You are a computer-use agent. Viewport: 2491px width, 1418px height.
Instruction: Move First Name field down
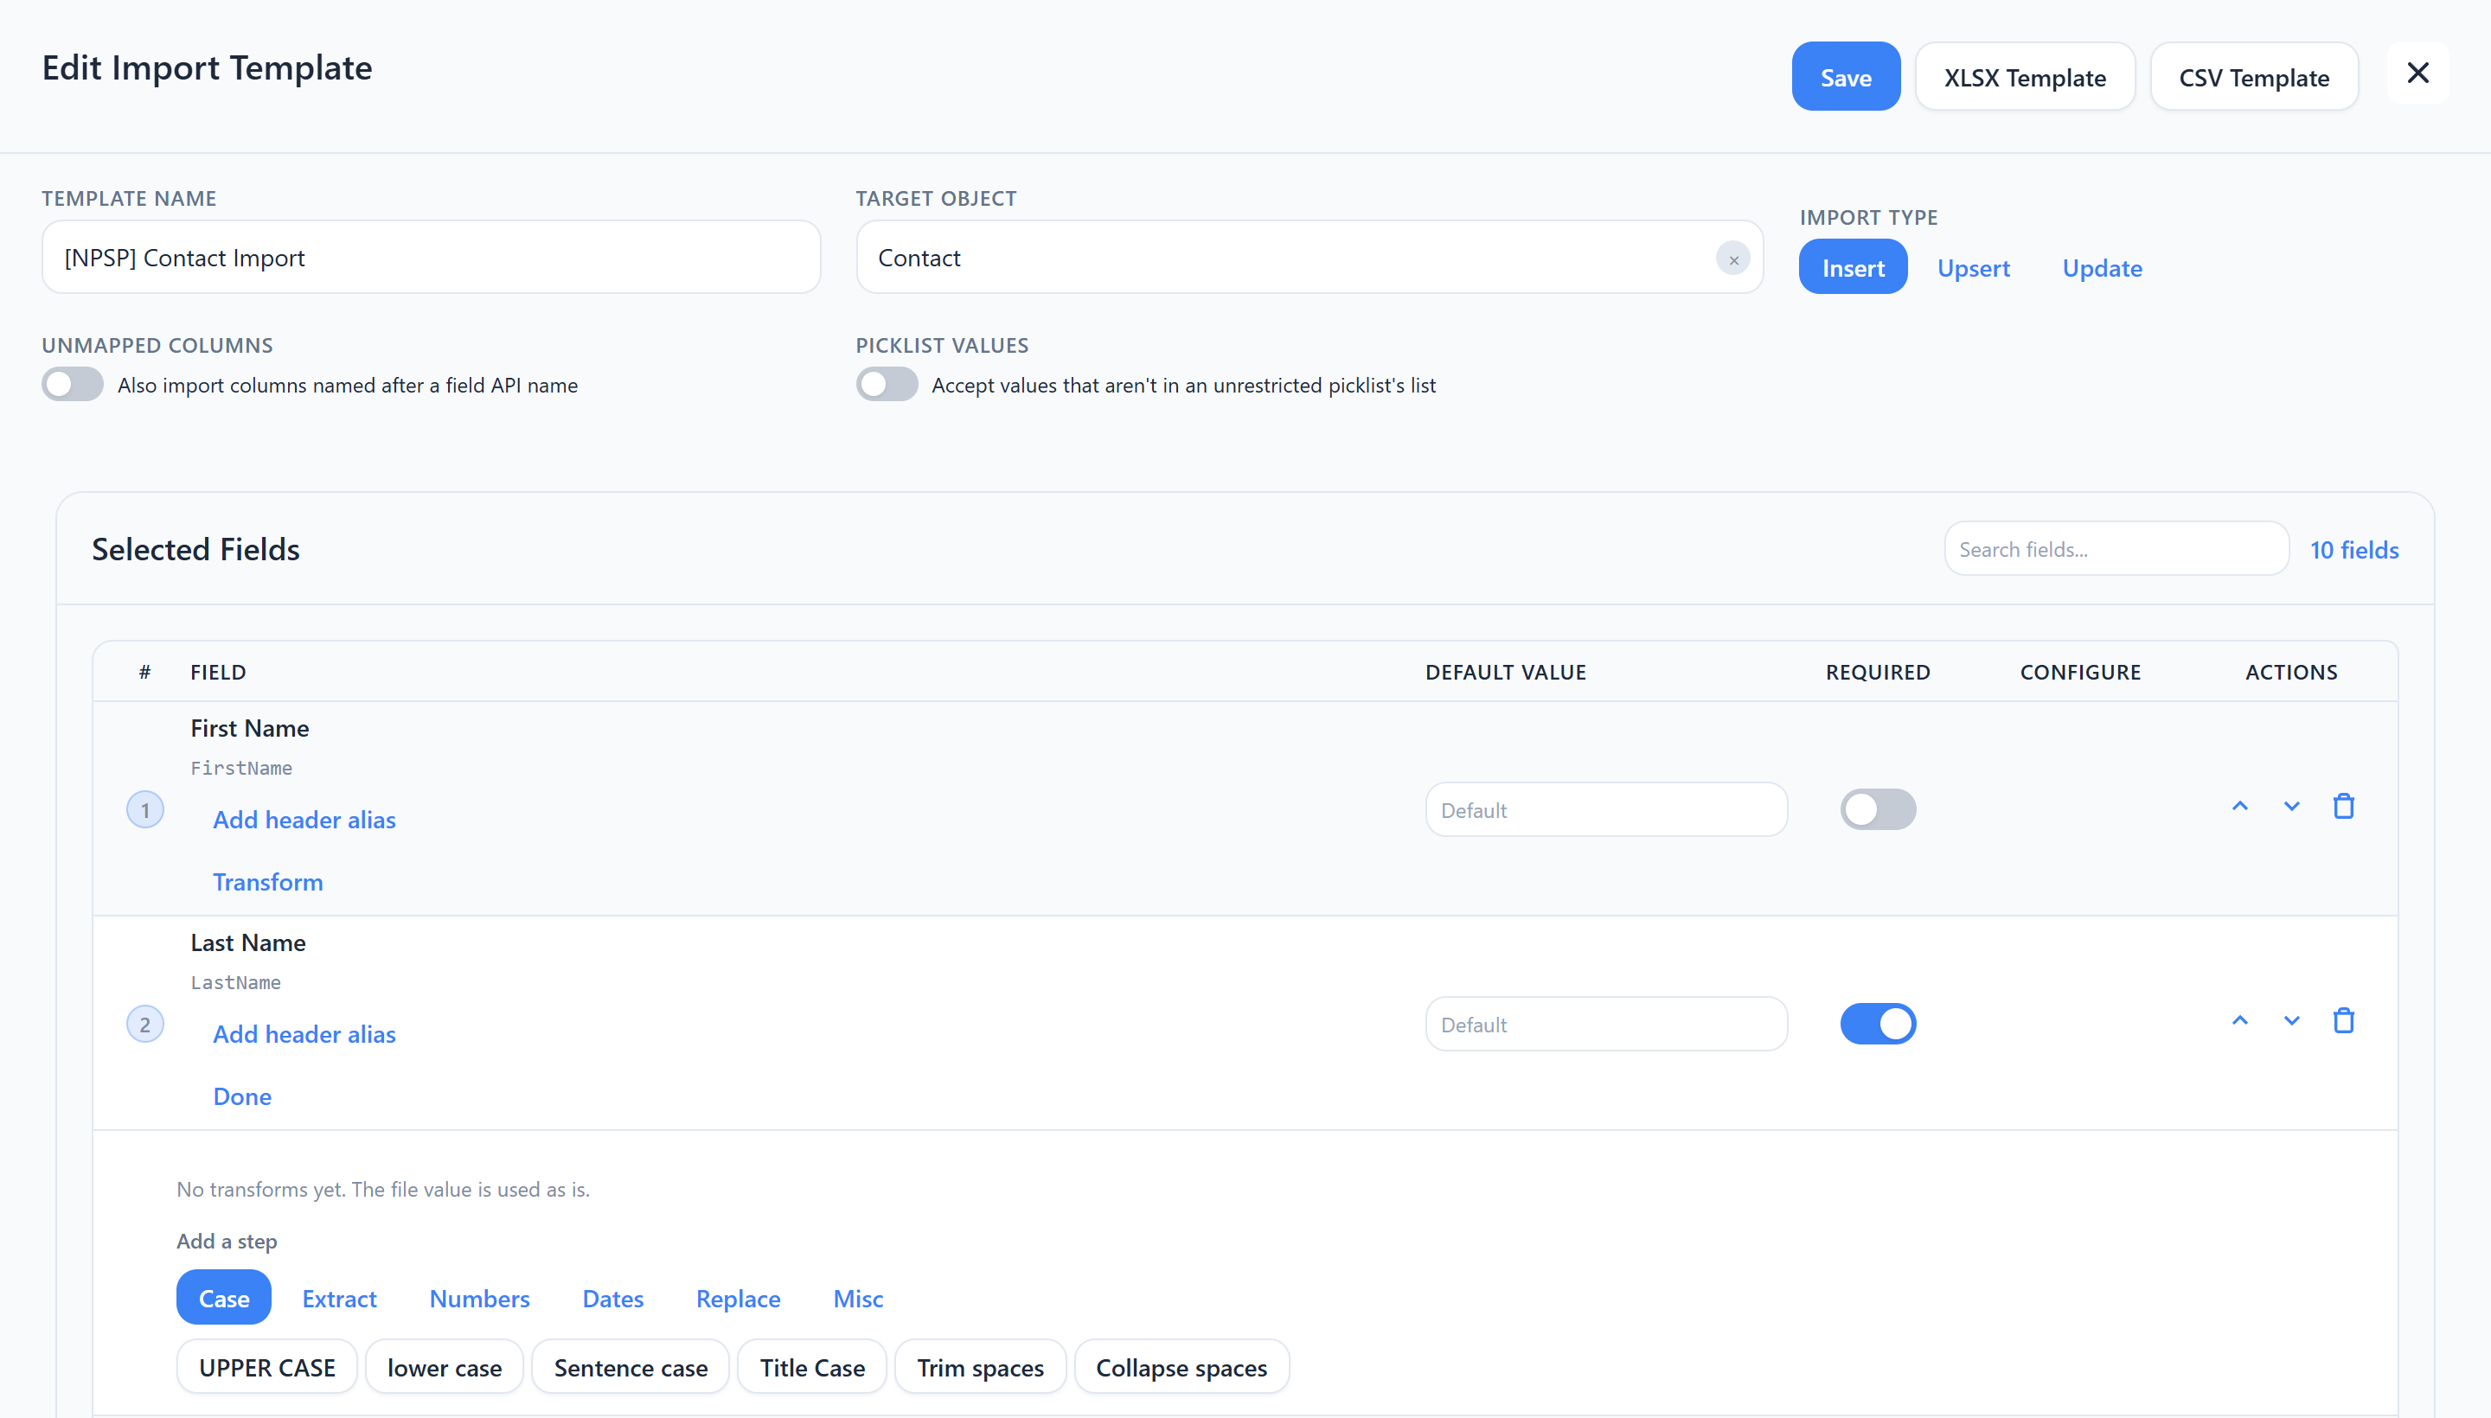2291,808
